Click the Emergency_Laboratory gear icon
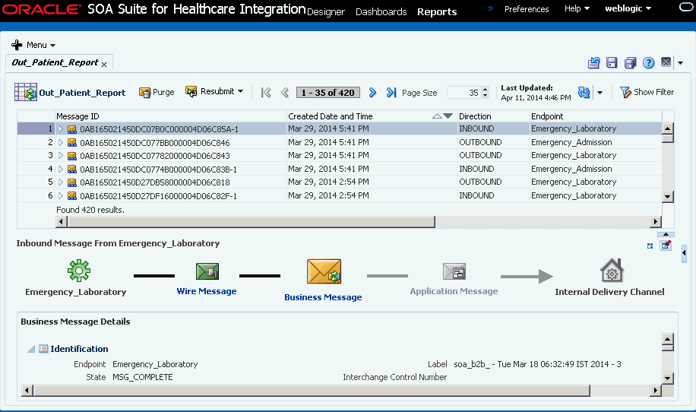 point(79,271)
